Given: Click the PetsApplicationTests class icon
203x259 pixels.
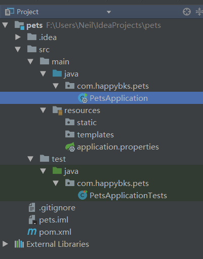Looking at the screenshot, I should click(x=83, y=195).
